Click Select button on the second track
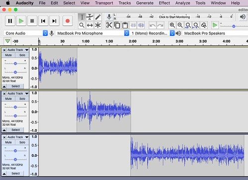Viewport: 248px width, 180px height. [x=15, y=130]
